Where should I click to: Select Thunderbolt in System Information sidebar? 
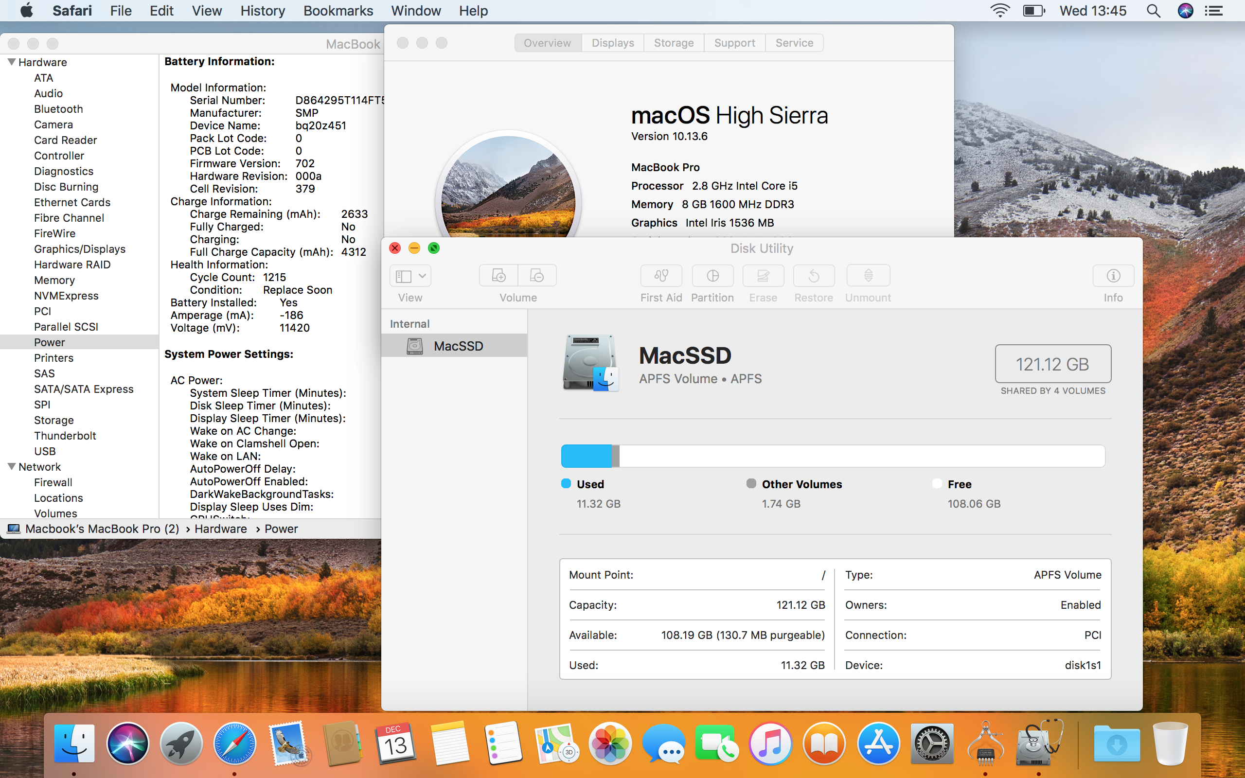click(x=65, y=436)
